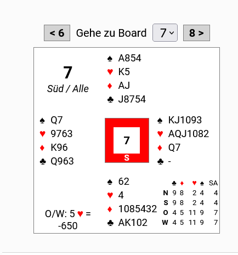Viewport: 238px width, 255px height.
Task: Click South's club suit icon
Action: pos(110,223)
